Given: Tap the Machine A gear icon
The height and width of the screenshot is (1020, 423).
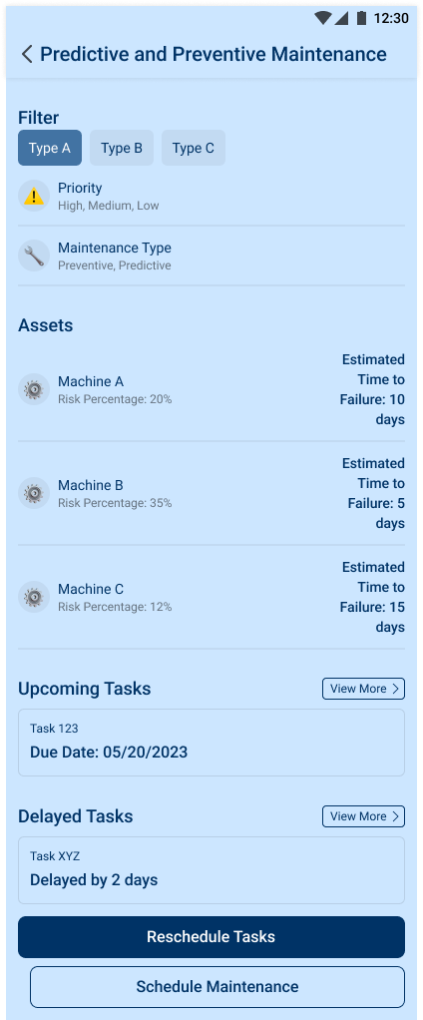Looking at the screenshot, I should point(34,389).
